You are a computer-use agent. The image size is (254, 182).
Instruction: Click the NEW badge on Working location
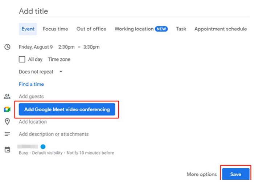pos(161,29)
